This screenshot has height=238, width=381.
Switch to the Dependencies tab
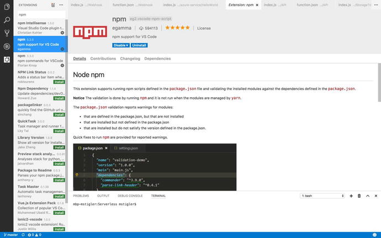(x=157, y=59)
